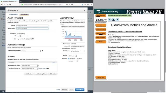This screenshot has height=93, width=166.
Task: Click the alarm Description input field
Action: click(32, 28)
